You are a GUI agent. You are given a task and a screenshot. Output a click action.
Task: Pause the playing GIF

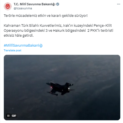(8, 116)
